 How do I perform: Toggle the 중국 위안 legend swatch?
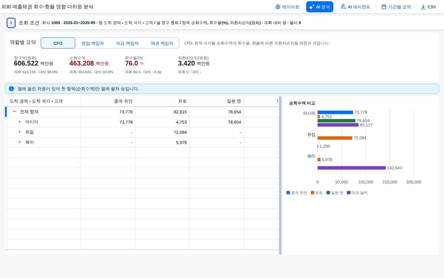click(x=288, y=193)
